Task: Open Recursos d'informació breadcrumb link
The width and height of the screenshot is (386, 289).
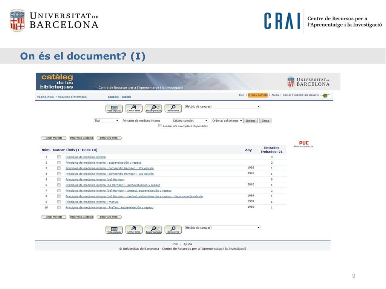Action: pyautogui.click(x=72, y=97)
